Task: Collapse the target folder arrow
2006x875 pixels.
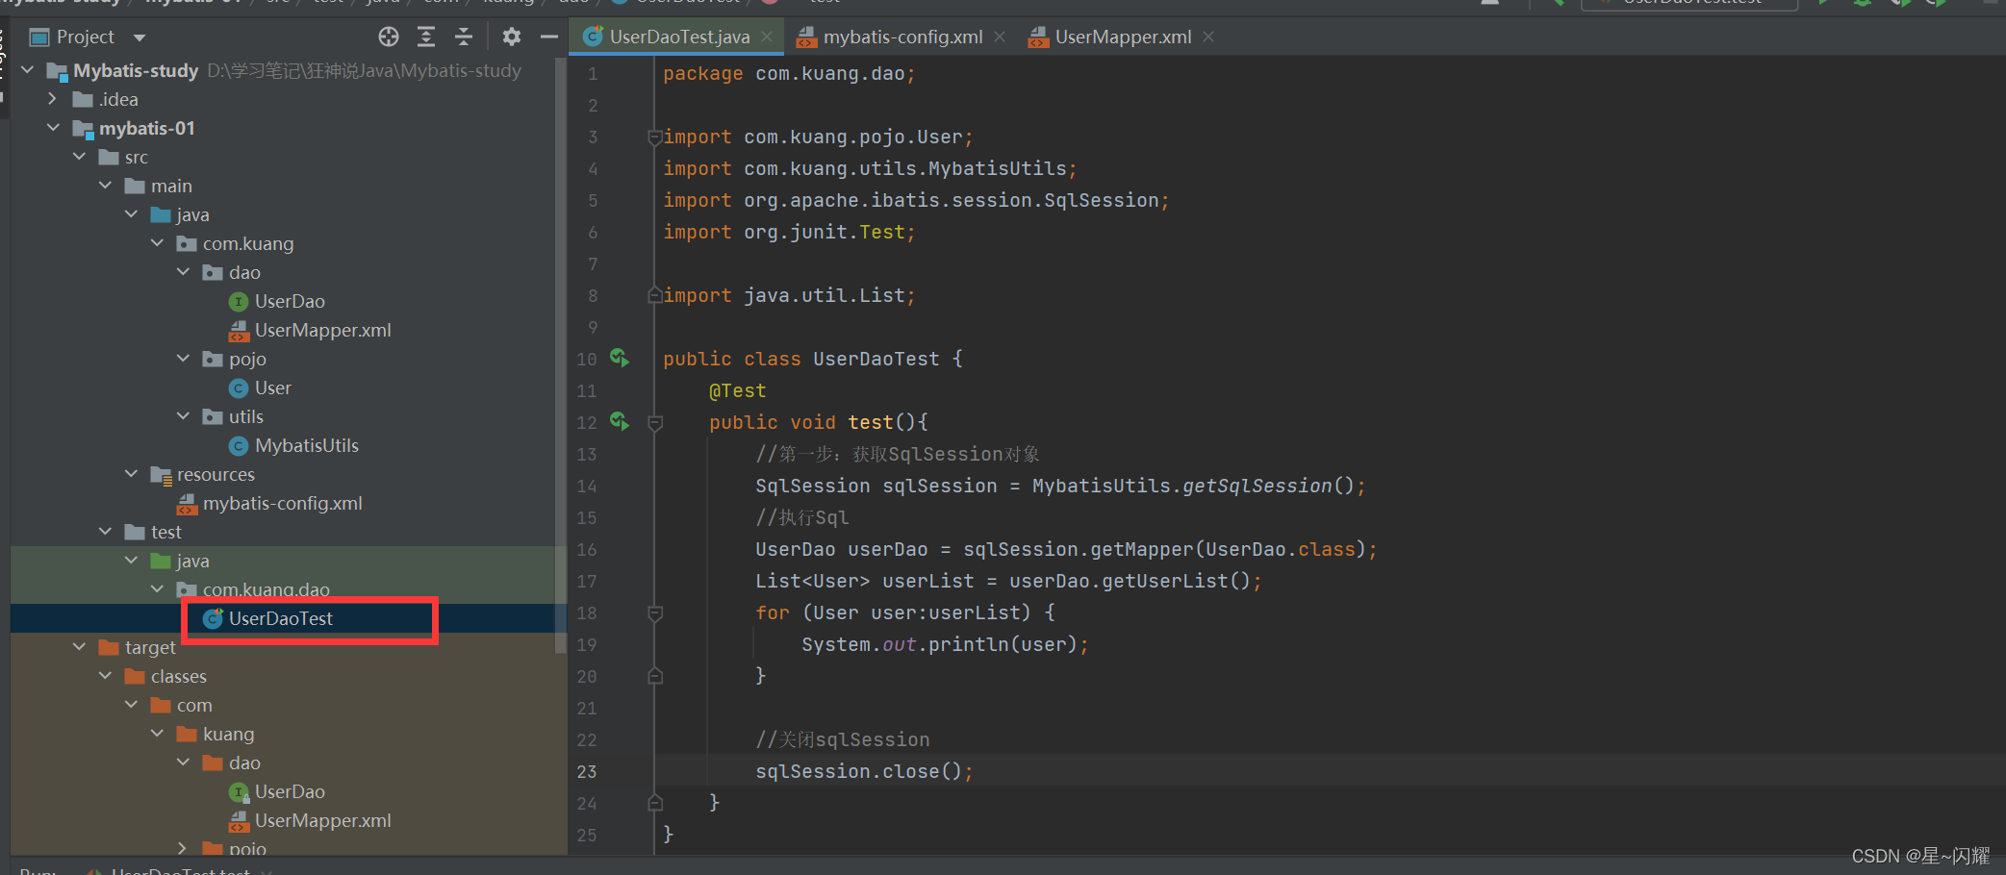Action: click(x=80, y=647)
